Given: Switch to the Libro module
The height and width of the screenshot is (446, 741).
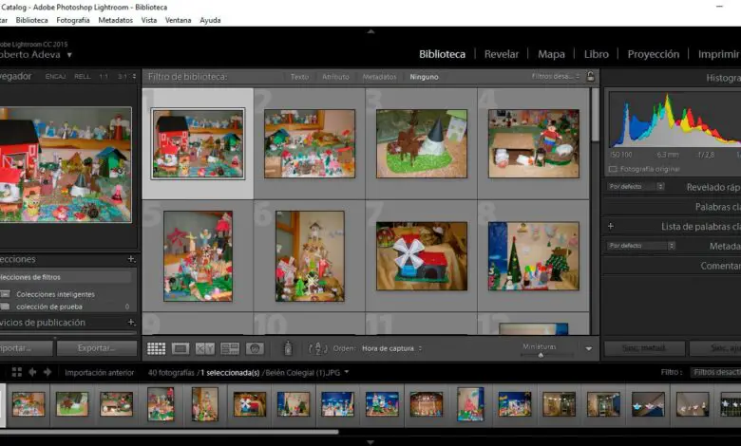Looking at the screenshot, I should pyautogui.click(x=597, y=54).
